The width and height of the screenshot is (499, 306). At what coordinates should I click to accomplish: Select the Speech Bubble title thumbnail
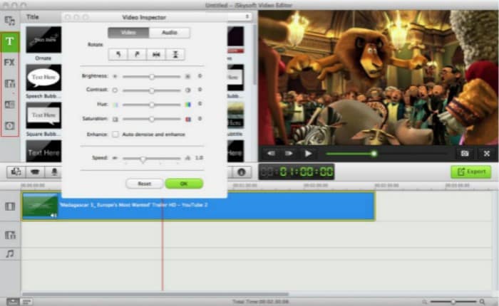tap(43, 78)
